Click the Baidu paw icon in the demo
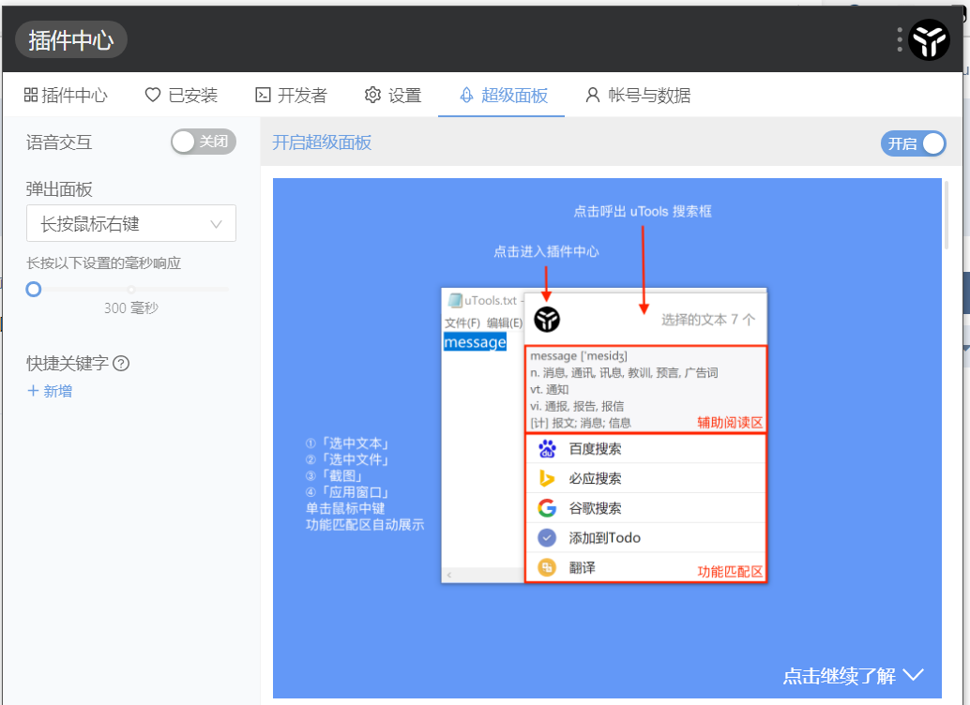970x705 pixels. tap(547, 448)
